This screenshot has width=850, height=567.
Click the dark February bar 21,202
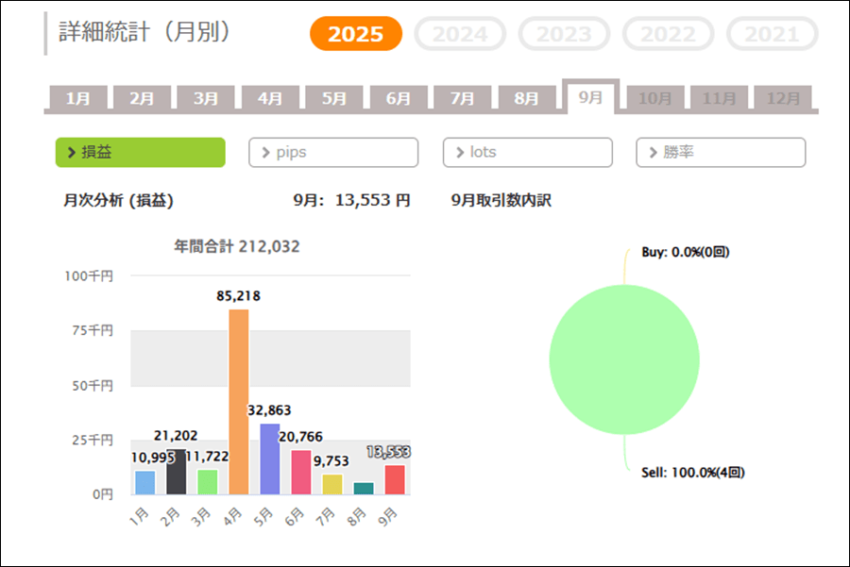click(177, 472)
